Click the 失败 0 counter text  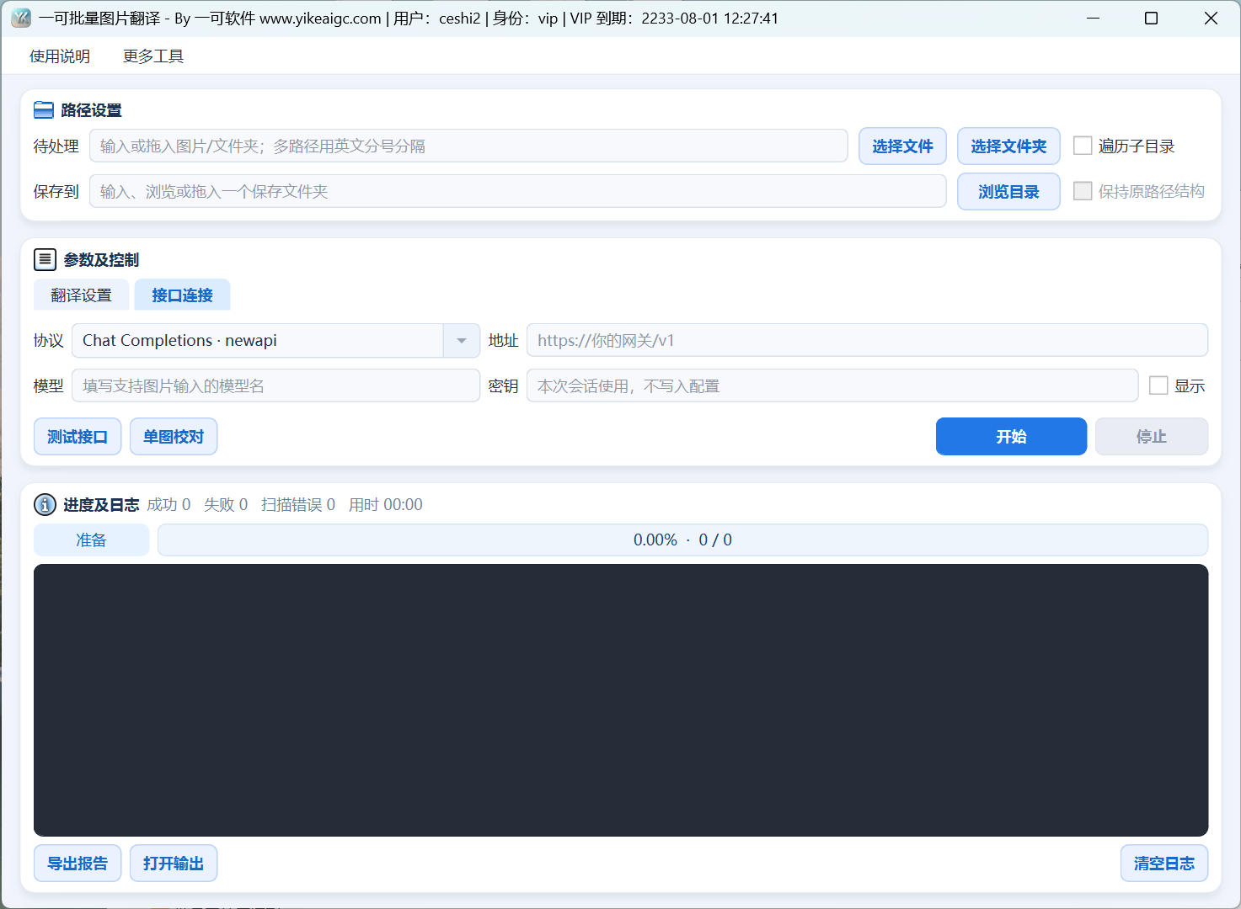click(x=226, y=505)
